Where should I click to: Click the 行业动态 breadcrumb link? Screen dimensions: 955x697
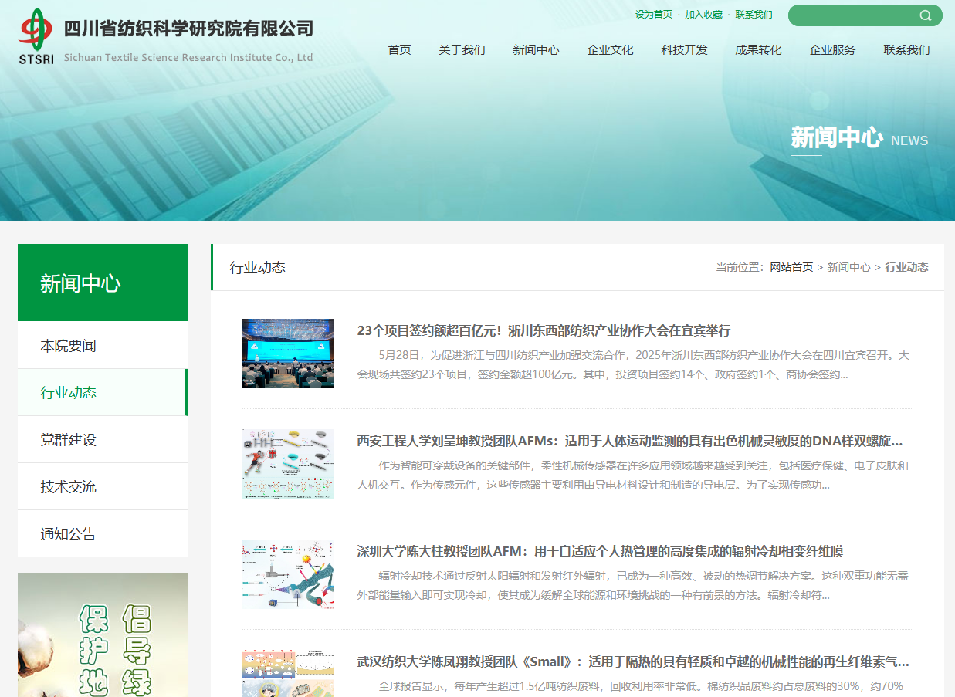coord(906,267)
